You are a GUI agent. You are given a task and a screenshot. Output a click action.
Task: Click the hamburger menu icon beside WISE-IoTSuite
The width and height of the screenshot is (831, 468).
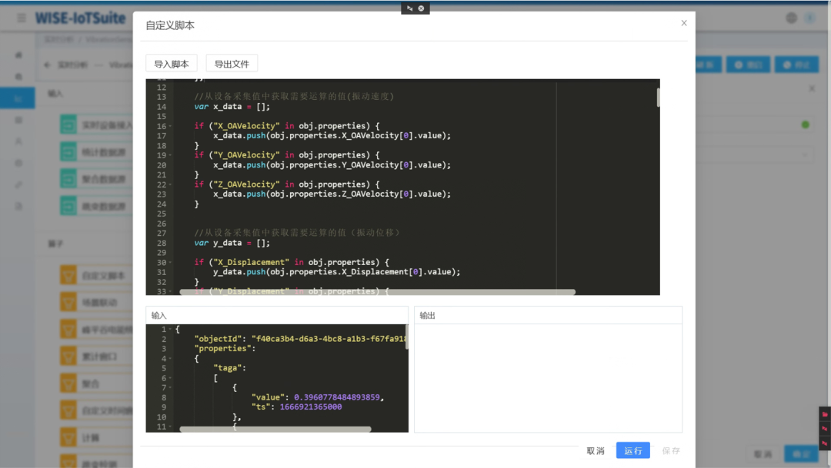click(x=22, y=18)
